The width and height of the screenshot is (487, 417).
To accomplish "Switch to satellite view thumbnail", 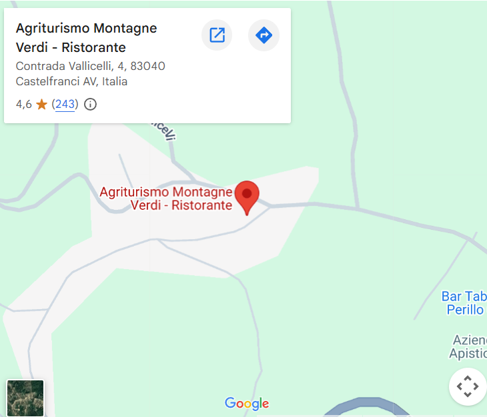I will pyautogui.click(x=25, y=398).
